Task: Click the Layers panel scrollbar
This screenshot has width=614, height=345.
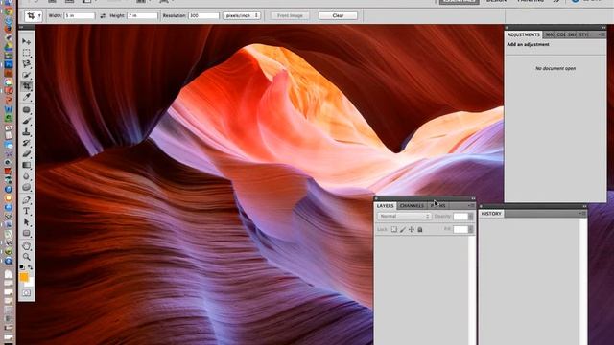Action: pos(471,290)
